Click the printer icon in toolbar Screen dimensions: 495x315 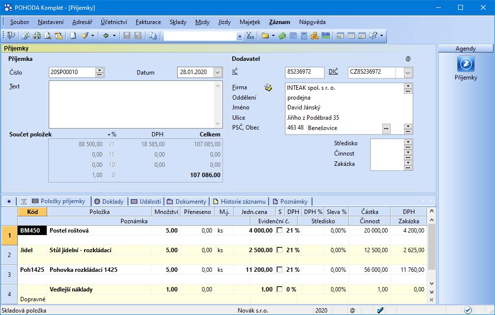(x=37, y=35)
